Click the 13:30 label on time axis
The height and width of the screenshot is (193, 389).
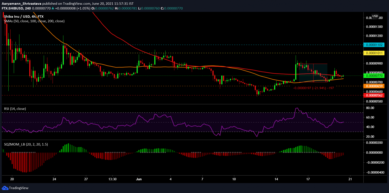point(112,179)
